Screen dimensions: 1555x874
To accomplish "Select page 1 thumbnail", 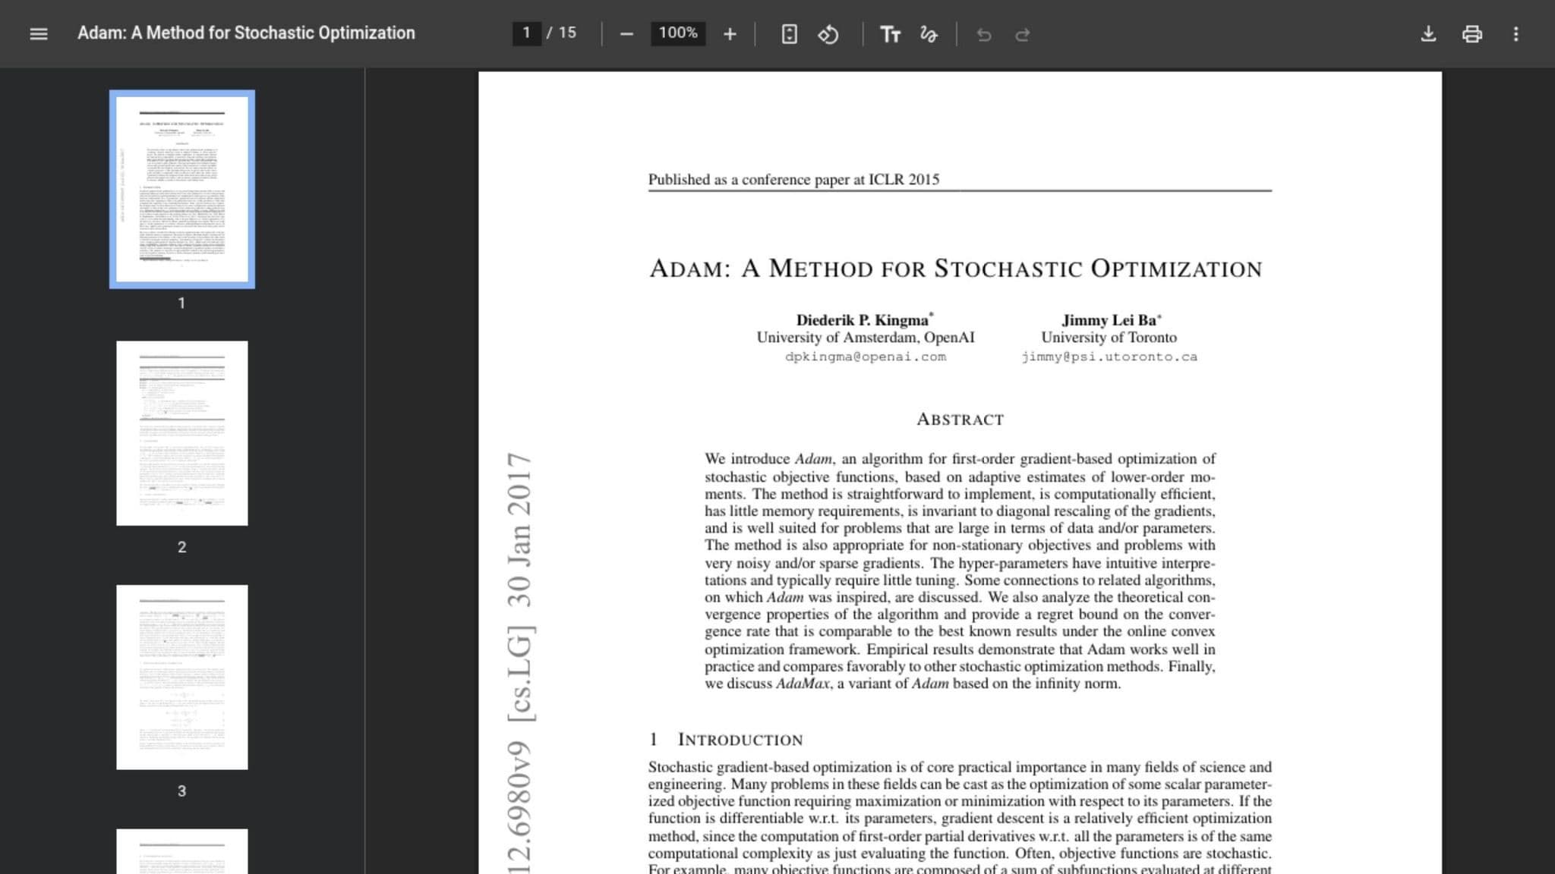I will 182,189.
